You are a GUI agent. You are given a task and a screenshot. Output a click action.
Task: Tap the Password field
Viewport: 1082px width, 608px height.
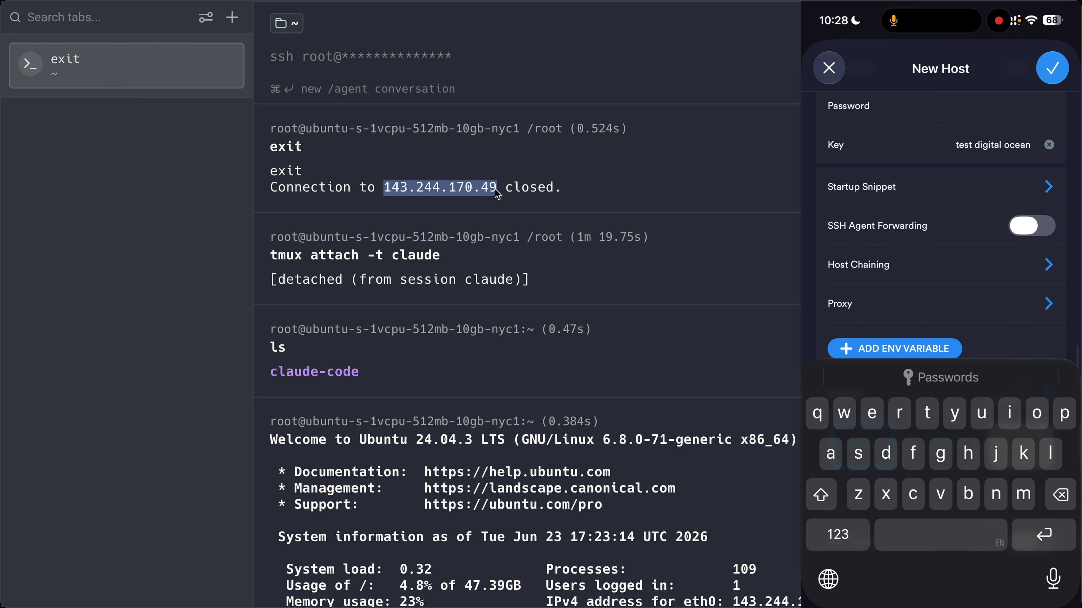[x=941, y=106]
